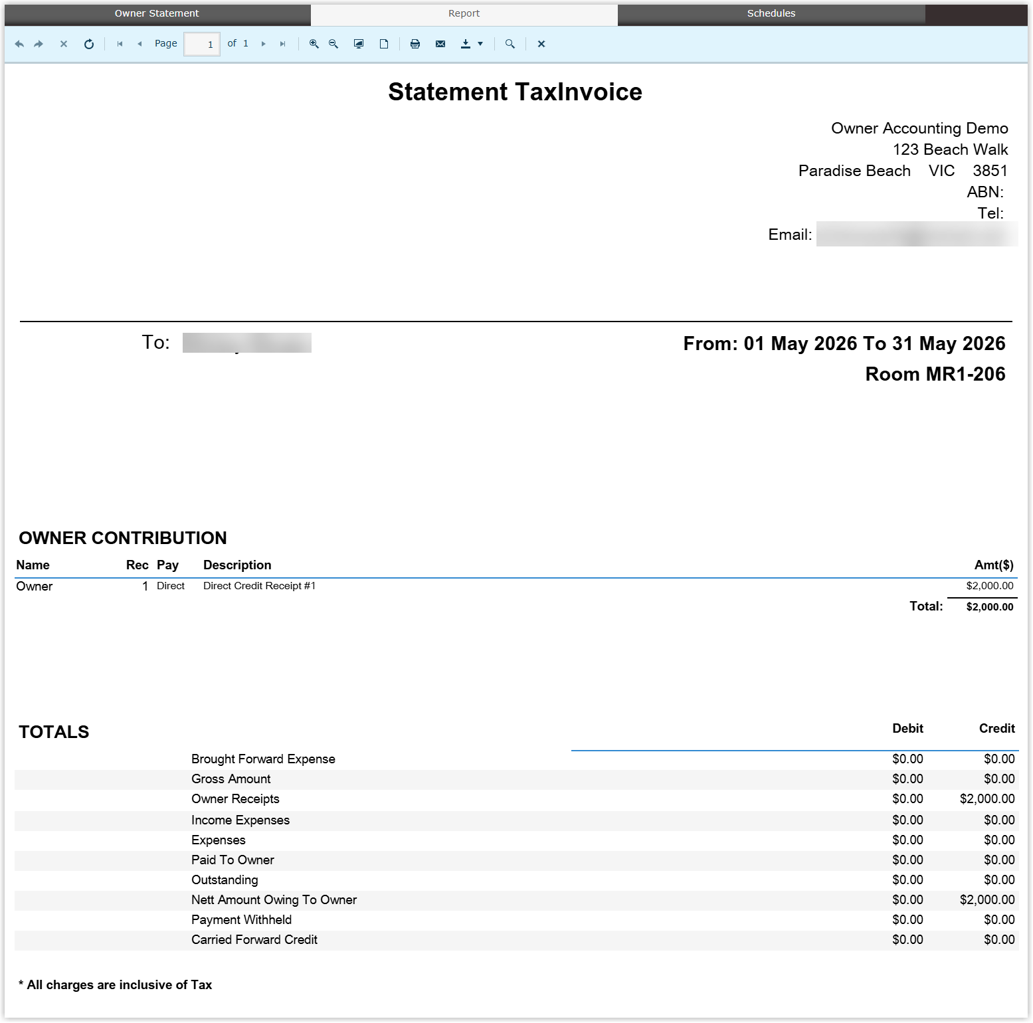Go back in report navigation history
Screen dimensions: 1033x1023
coord(19,44)
